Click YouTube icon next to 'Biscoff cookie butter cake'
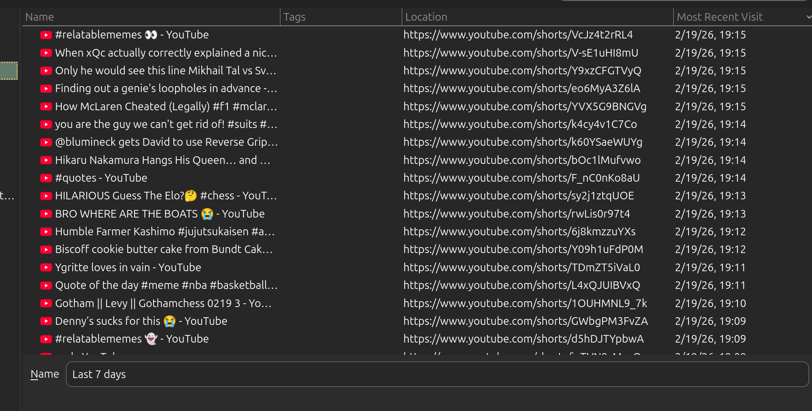This screenshot has height=411, width=812. [x=46, y=249]
